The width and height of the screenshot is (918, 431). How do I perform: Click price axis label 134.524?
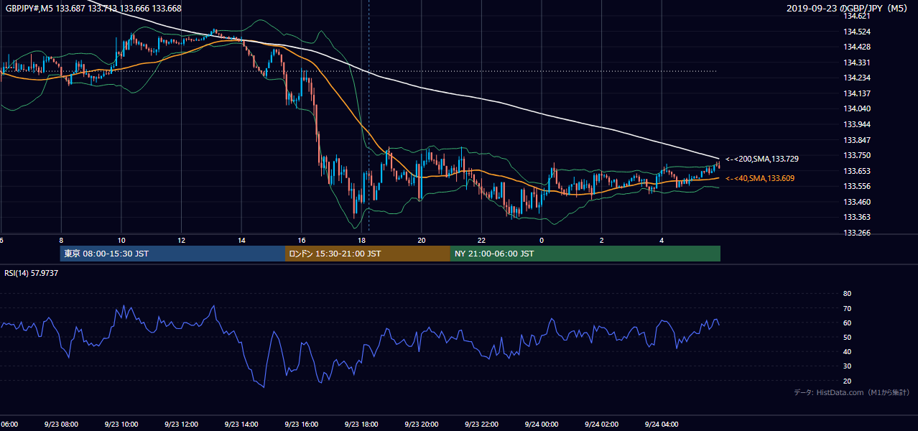pos(856,32)
